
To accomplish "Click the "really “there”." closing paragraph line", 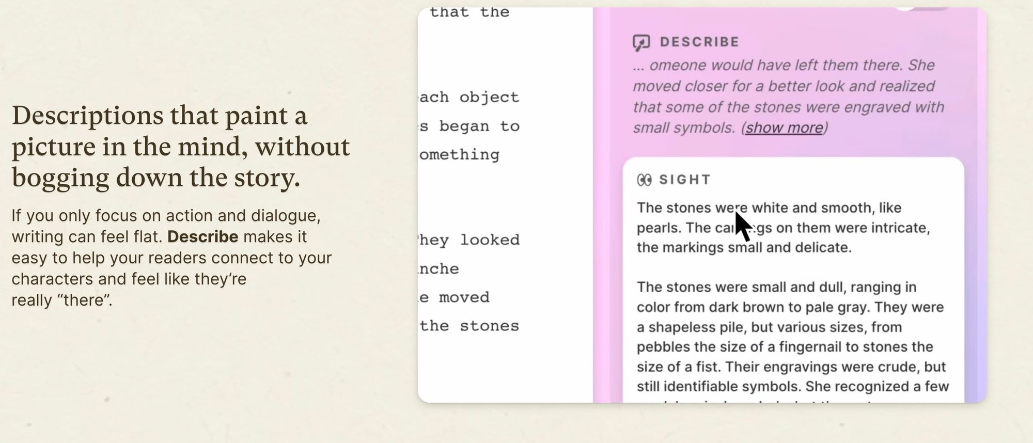I will (x=62, y=300).
